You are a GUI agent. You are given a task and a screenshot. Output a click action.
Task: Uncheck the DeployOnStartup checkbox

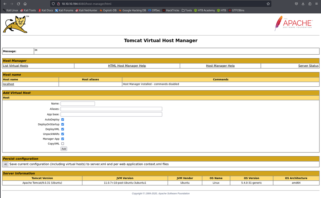(63, 124)
